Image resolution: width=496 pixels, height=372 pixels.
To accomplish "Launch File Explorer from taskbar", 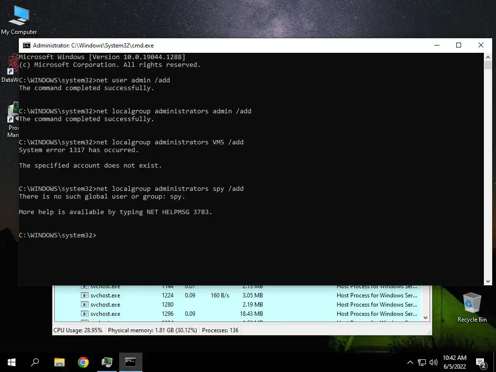I will [59, 362].
